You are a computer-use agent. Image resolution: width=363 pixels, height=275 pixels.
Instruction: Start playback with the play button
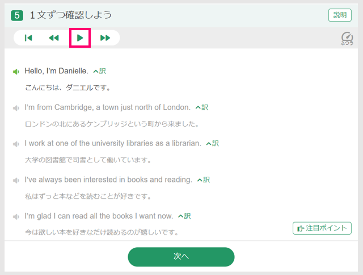[80, 38]
